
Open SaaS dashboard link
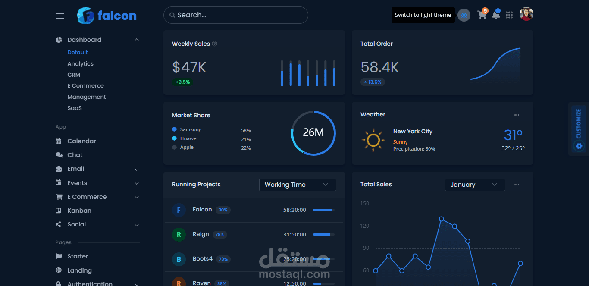[75, 108]
